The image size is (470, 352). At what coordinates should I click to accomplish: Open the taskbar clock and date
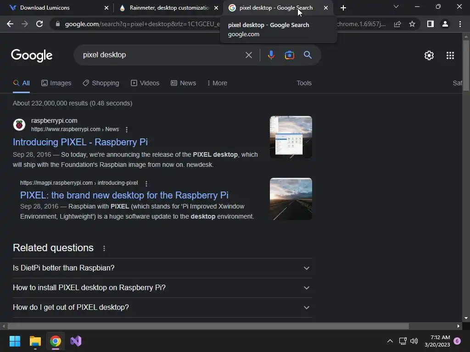437,341
